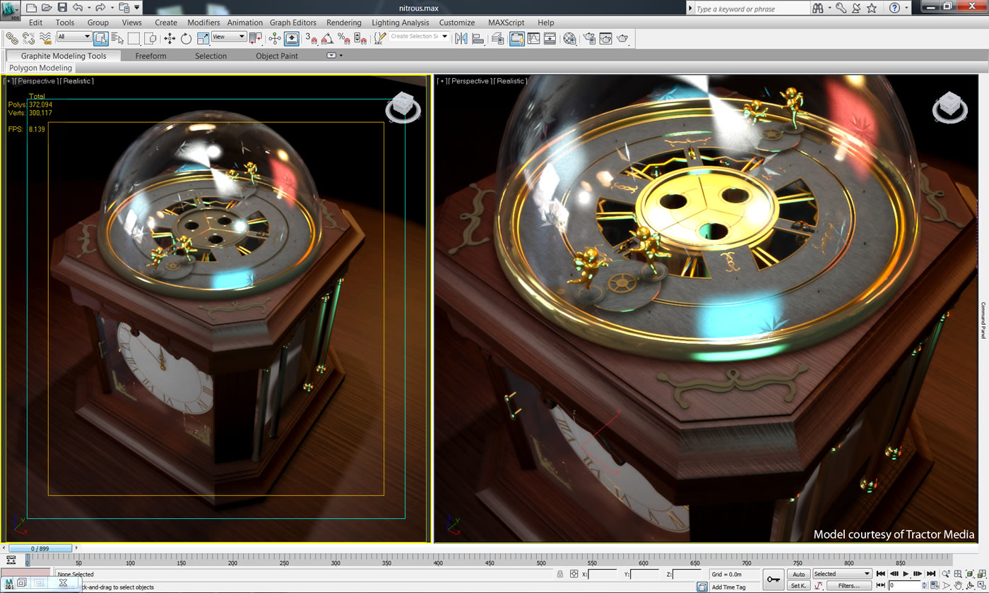Click the Select and Link chain icon

[x=12, y=38]
